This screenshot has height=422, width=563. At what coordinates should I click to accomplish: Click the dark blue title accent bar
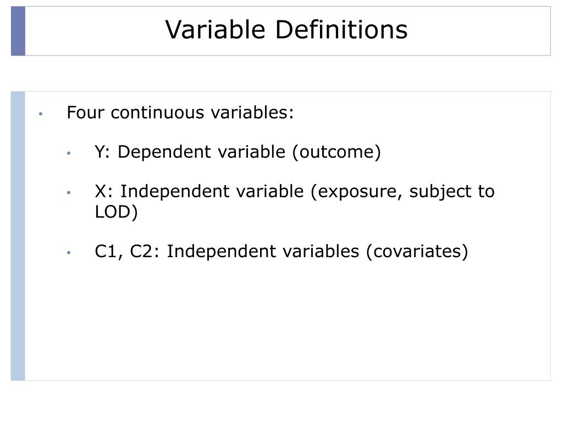coord(18,31)
